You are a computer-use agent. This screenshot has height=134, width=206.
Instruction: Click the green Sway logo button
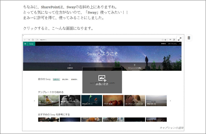31,44
